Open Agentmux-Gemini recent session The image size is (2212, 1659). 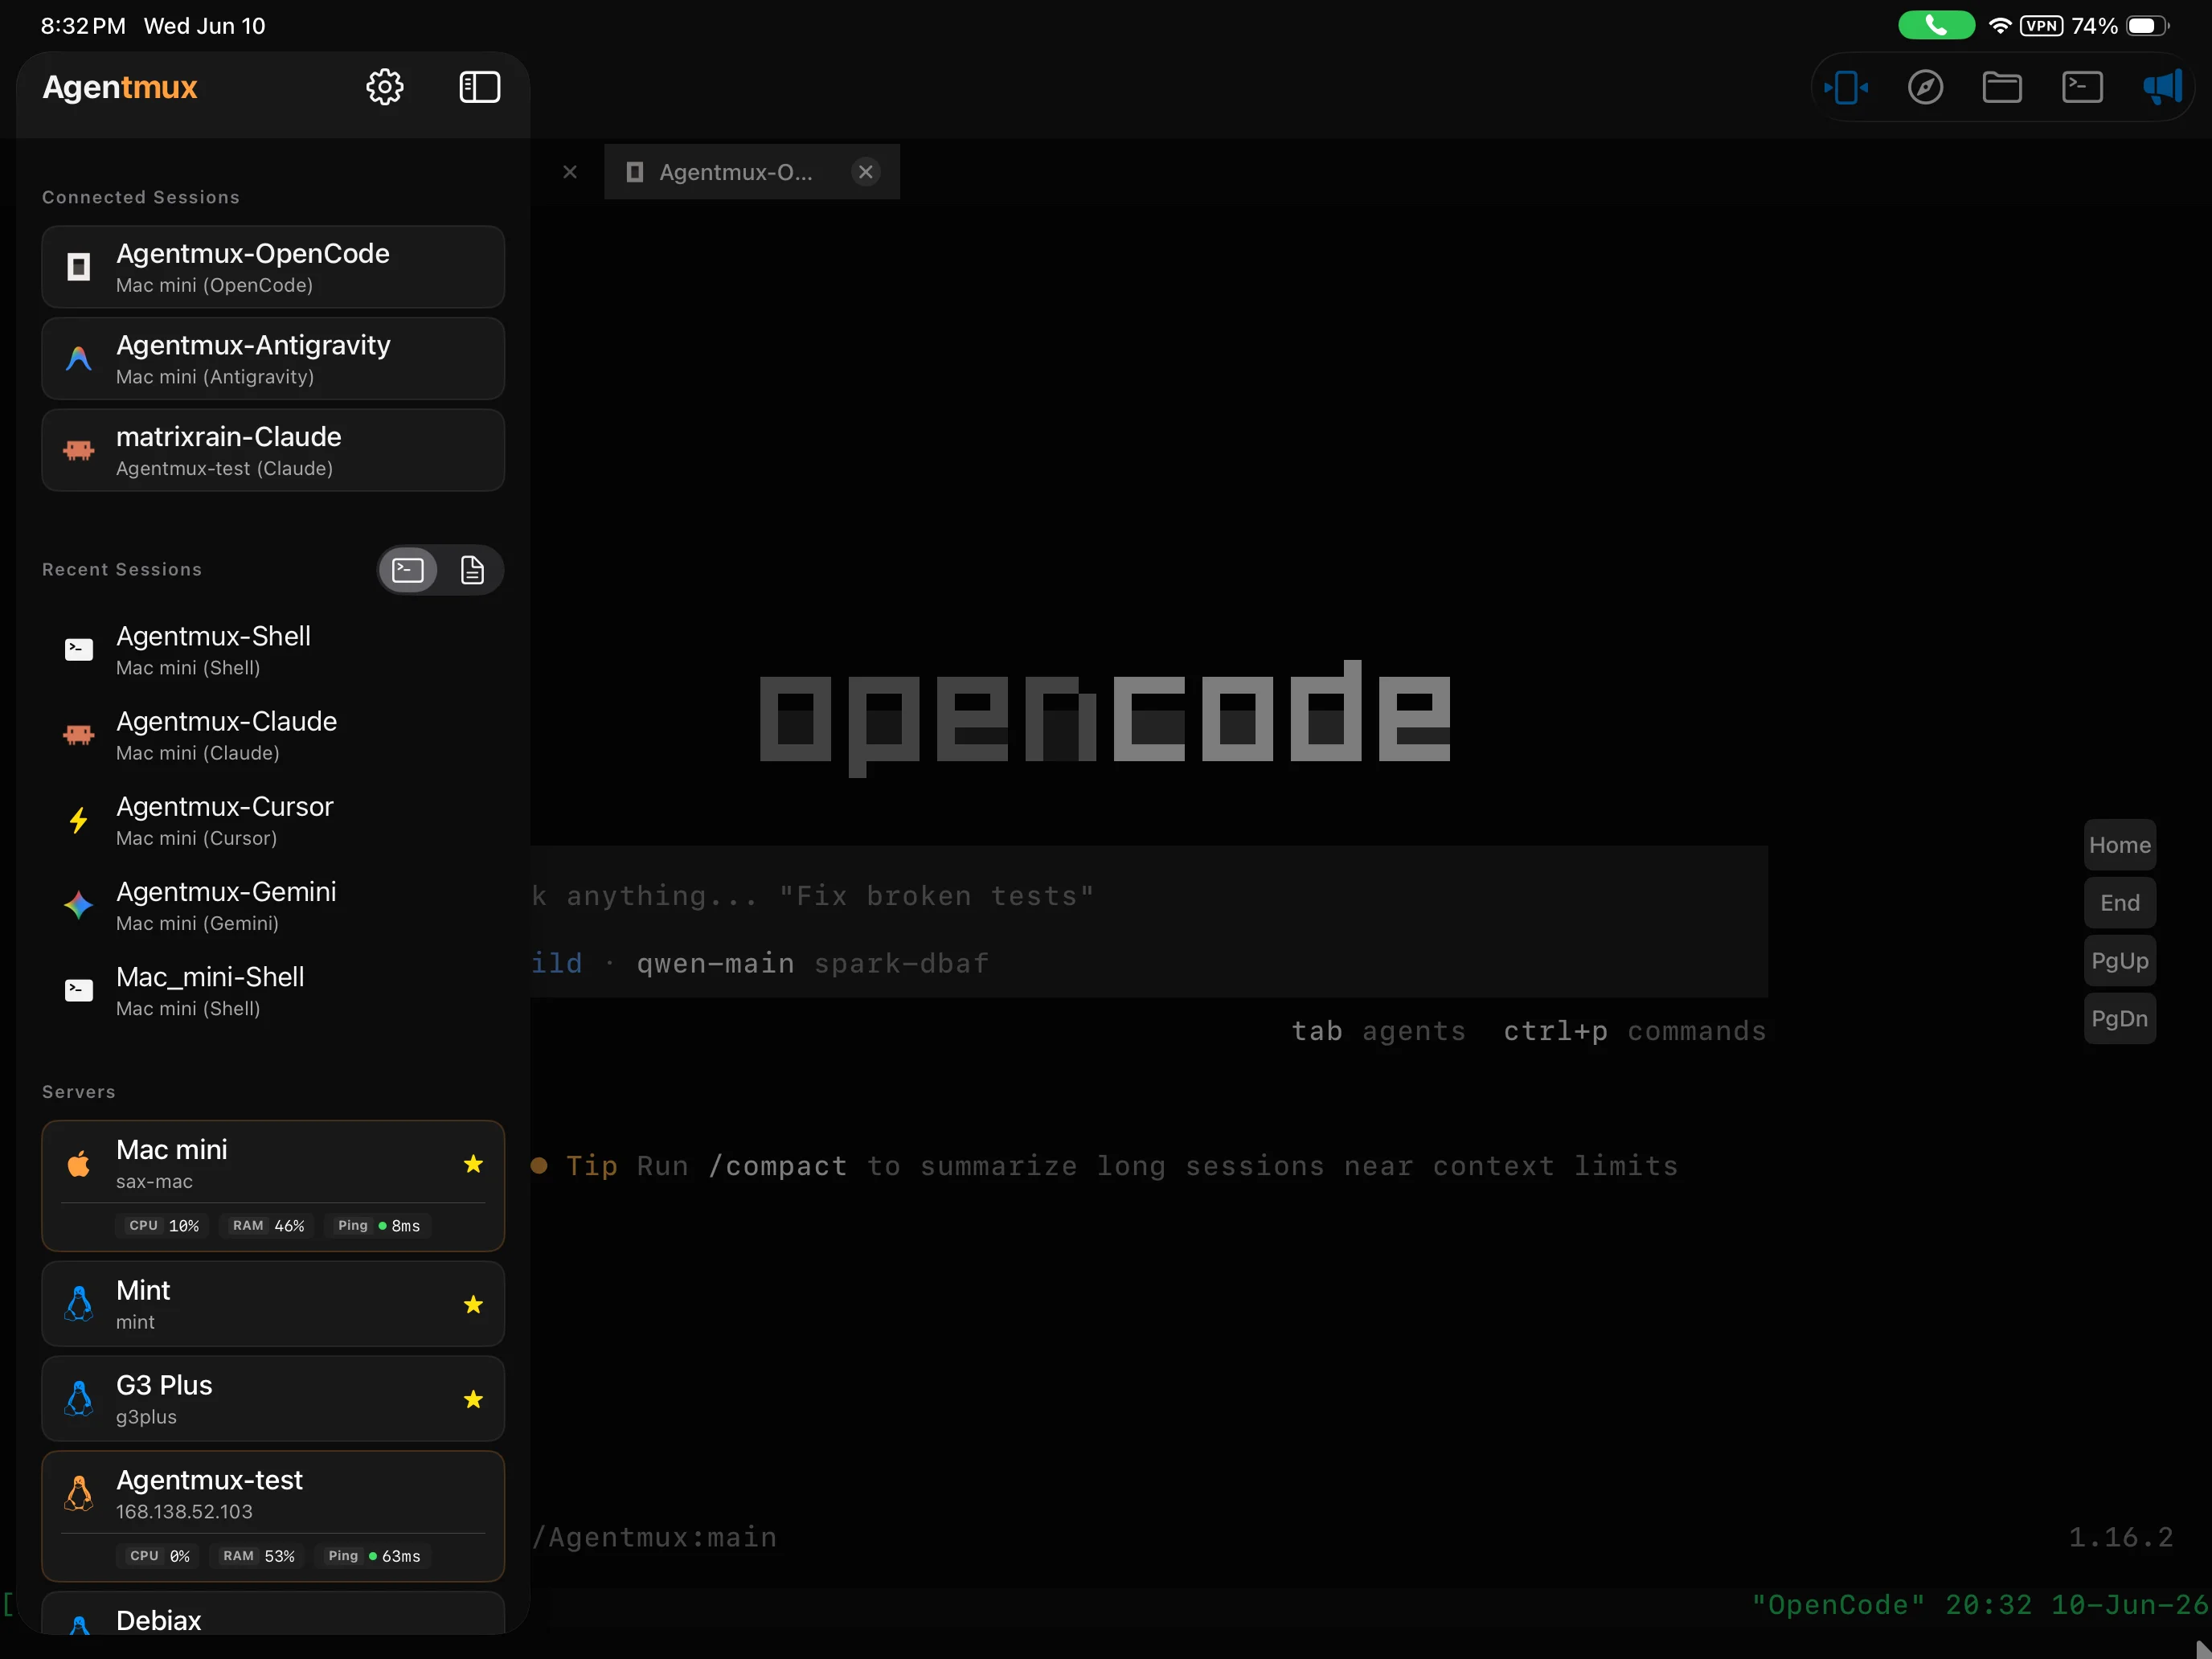pyautogui.click(x=273, y=905)
